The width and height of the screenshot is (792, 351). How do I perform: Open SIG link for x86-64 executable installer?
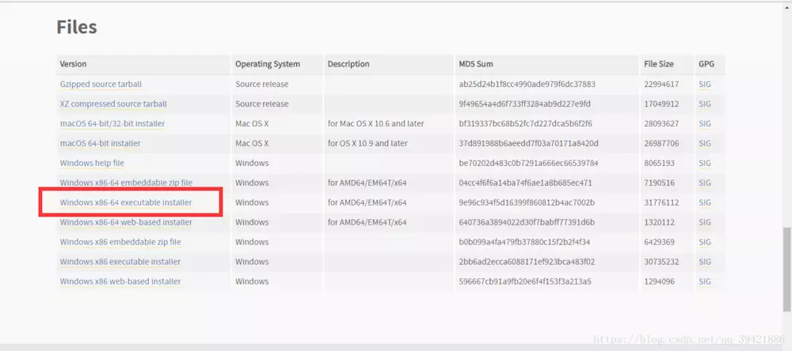pyautogui.click(x=705, y=202)
